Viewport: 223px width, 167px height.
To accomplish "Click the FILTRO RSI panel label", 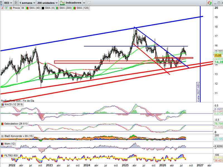I will (x=11, y=156).
